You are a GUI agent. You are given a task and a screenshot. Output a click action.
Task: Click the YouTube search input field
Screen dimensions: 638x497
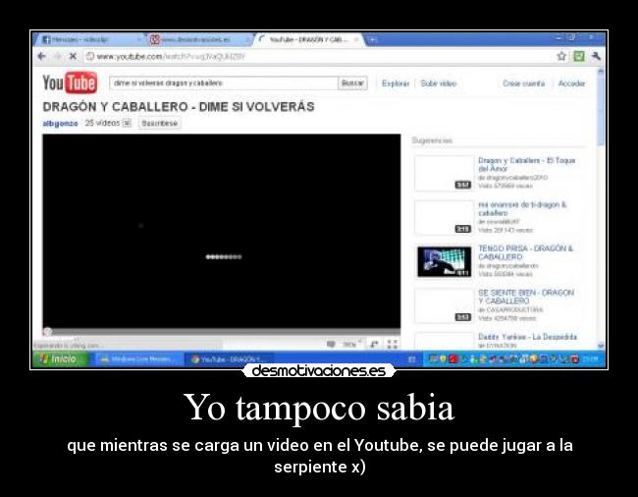coord(224,83)
